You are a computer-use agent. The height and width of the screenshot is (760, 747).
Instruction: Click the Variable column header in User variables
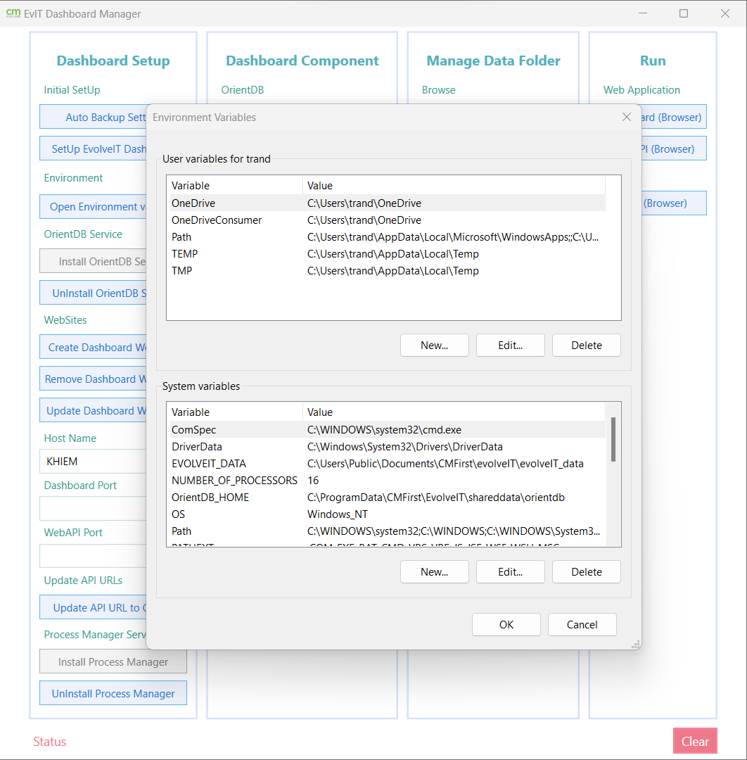point(235,186)
